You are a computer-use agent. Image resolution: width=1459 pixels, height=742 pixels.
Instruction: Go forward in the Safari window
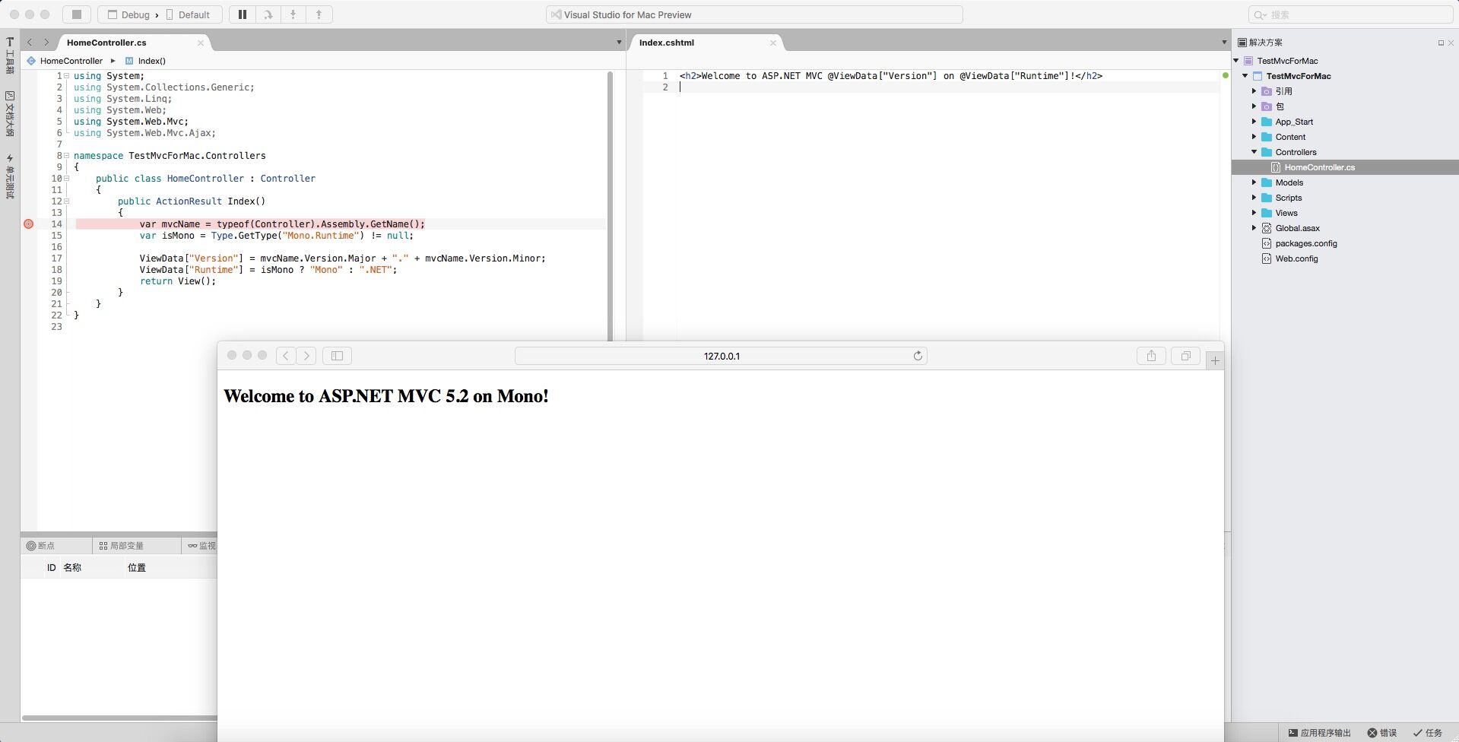point(306,356)
